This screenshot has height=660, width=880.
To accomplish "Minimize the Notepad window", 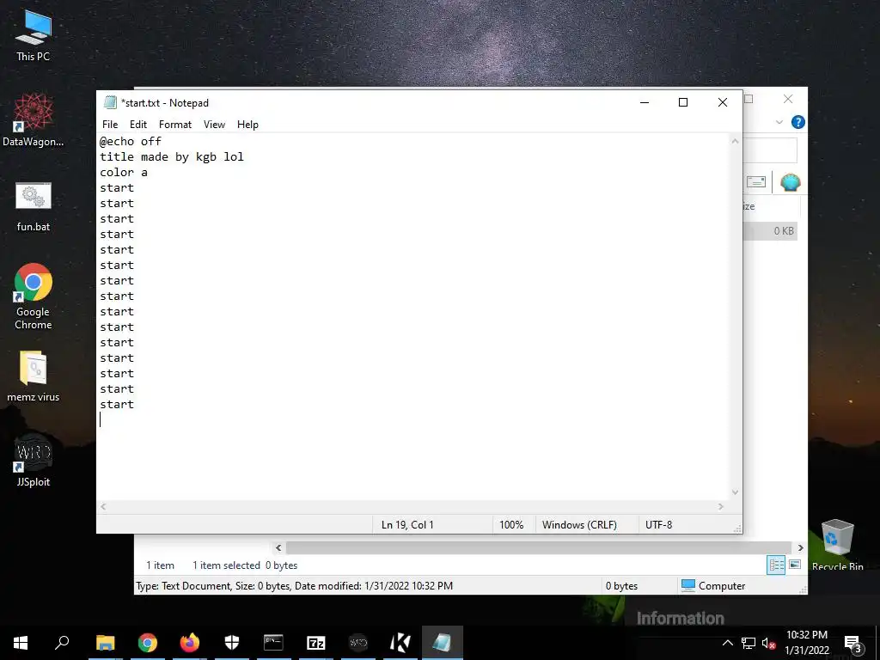I will pos(645,102).
